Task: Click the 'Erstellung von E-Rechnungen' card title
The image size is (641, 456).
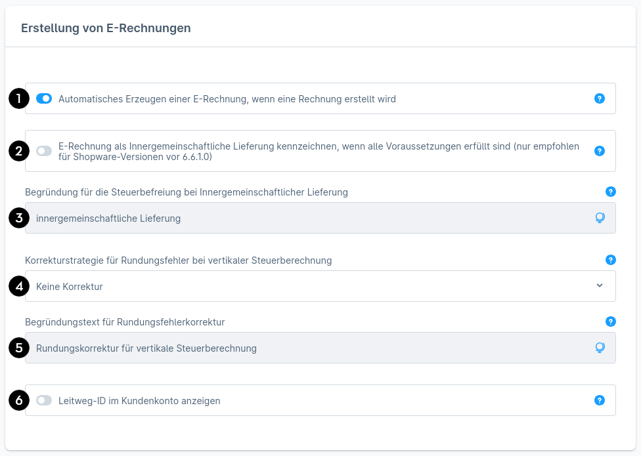Action: pyautogui.click(x=106, y=28)
